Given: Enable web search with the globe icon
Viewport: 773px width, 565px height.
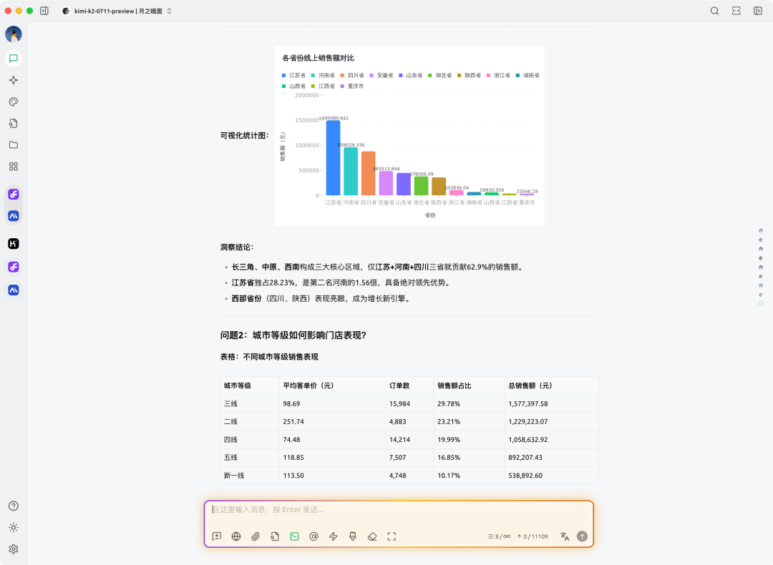Looking at the screenshot, I should [236, 536].
